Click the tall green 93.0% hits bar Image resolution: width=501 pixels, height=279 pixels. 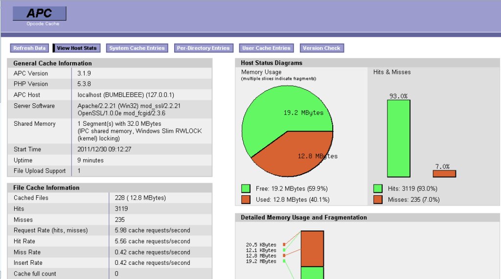point(398,139)
